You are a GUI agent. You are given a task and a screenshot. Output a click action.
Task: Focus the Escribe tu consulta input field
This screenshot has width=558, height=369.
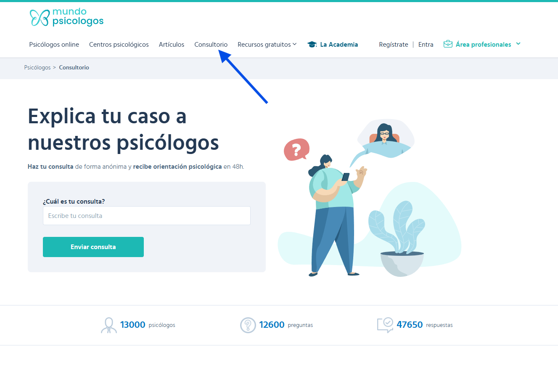tap(147, 215)
